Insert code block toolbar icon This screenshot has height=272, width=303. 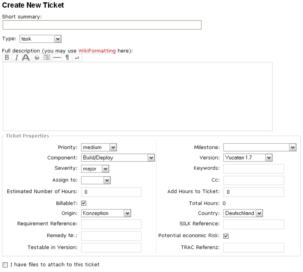[x=47, y=57]
